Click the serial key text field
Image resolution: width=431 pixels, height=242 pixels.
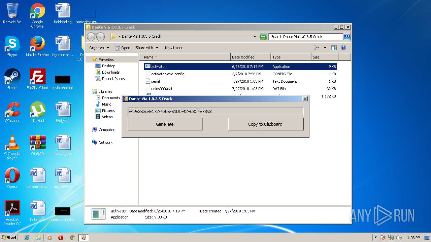click(215, 111)
